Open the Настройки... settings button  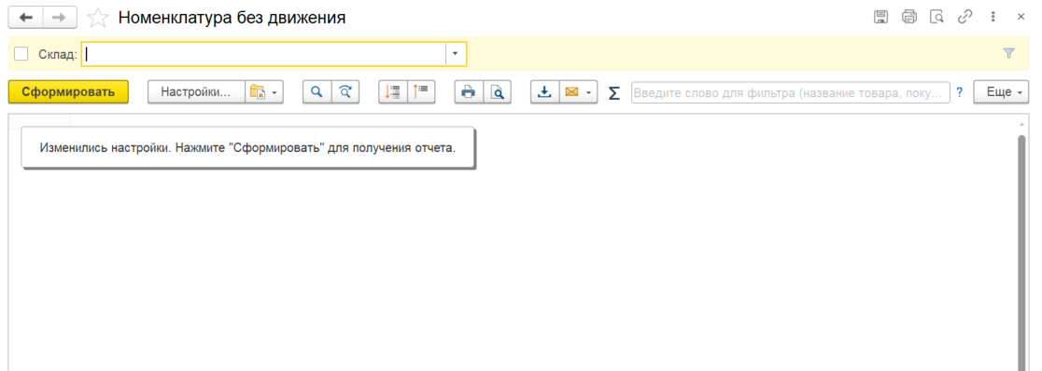(196, 92)
